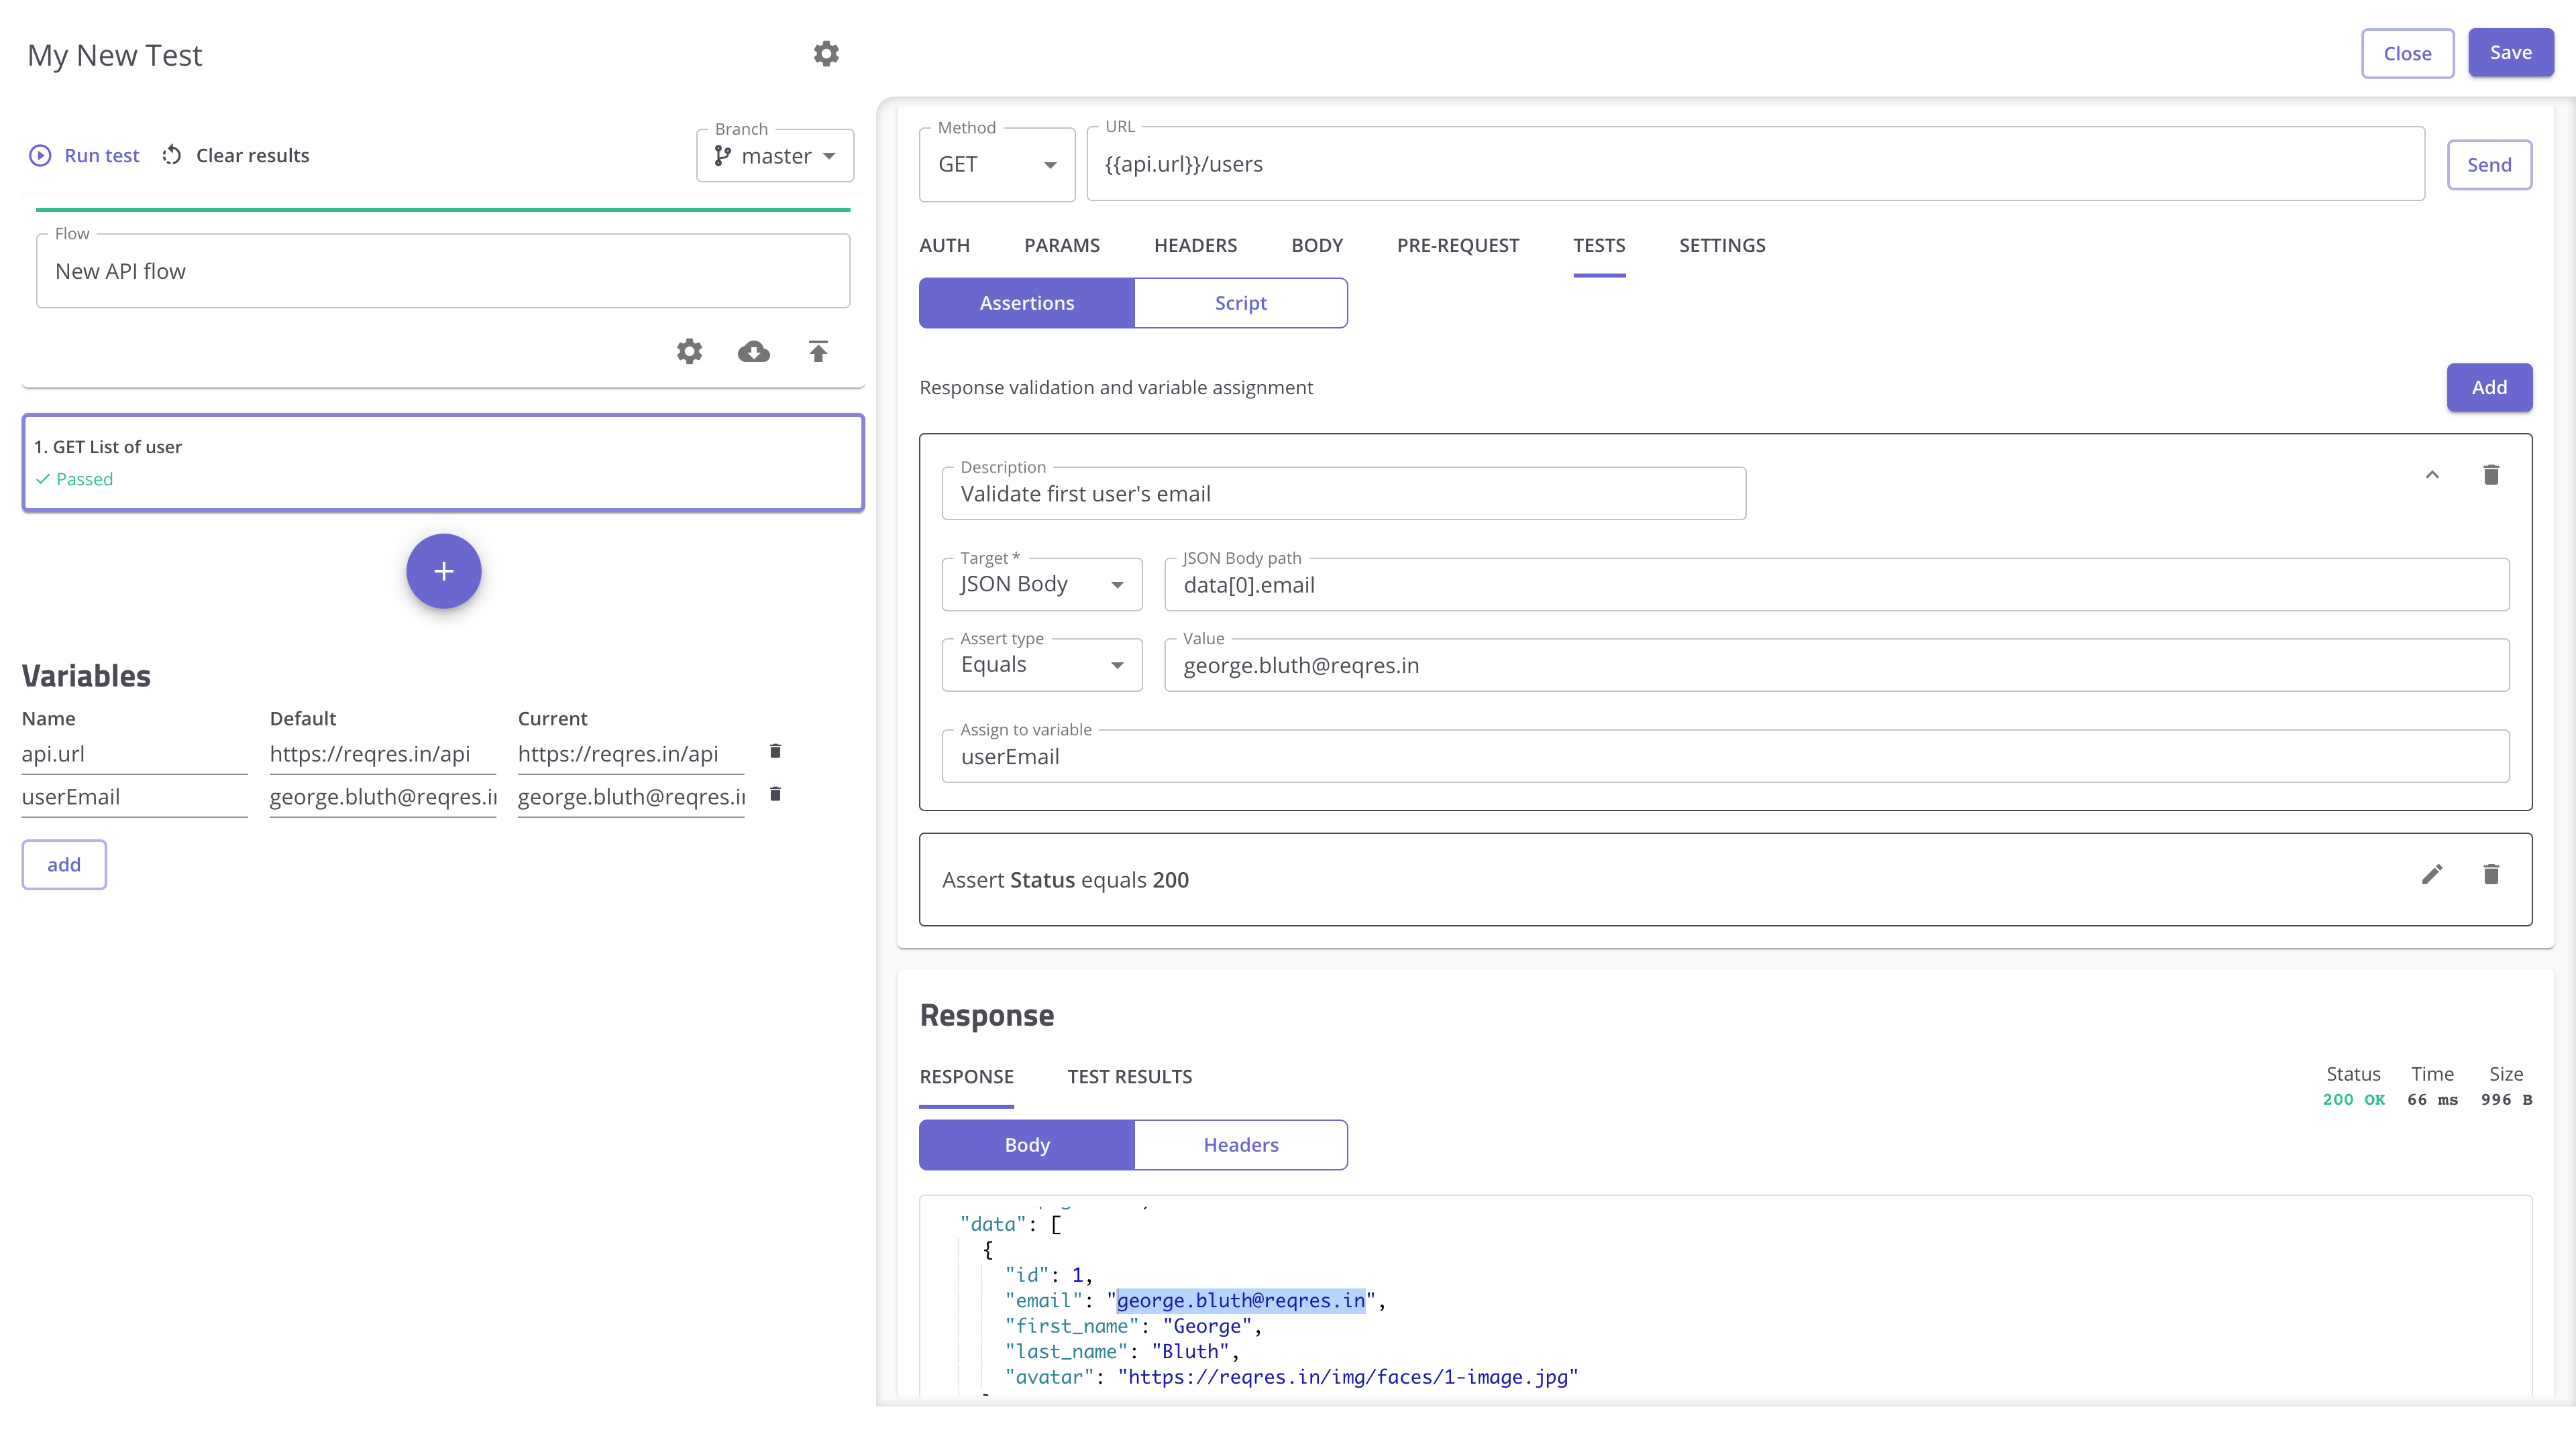Screen dimensions: 2576x1448
Task: Click the Run test link
Action: click(102, 155)
